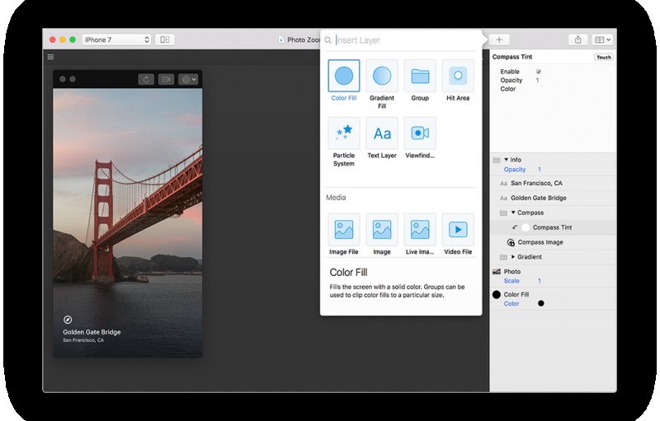Click the Gradient group folder icon

point(503,257)
